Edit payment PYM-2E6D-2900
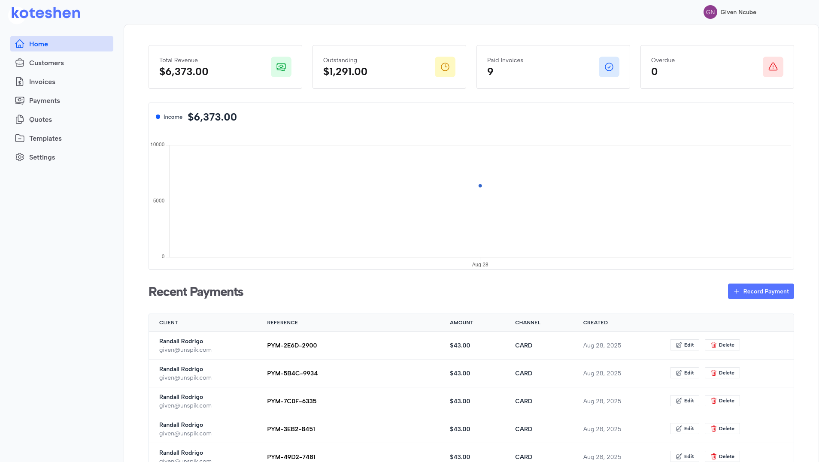This screenshot has height=462, width=819. pos(684,345)
